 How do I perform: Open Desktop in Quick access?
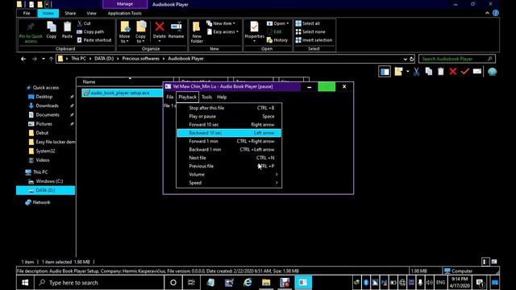click(44, 97)
